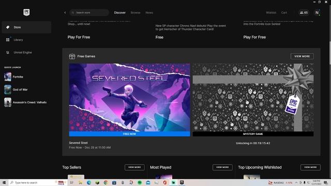Click the Store tag icon
331x186 pixels.
8,27
